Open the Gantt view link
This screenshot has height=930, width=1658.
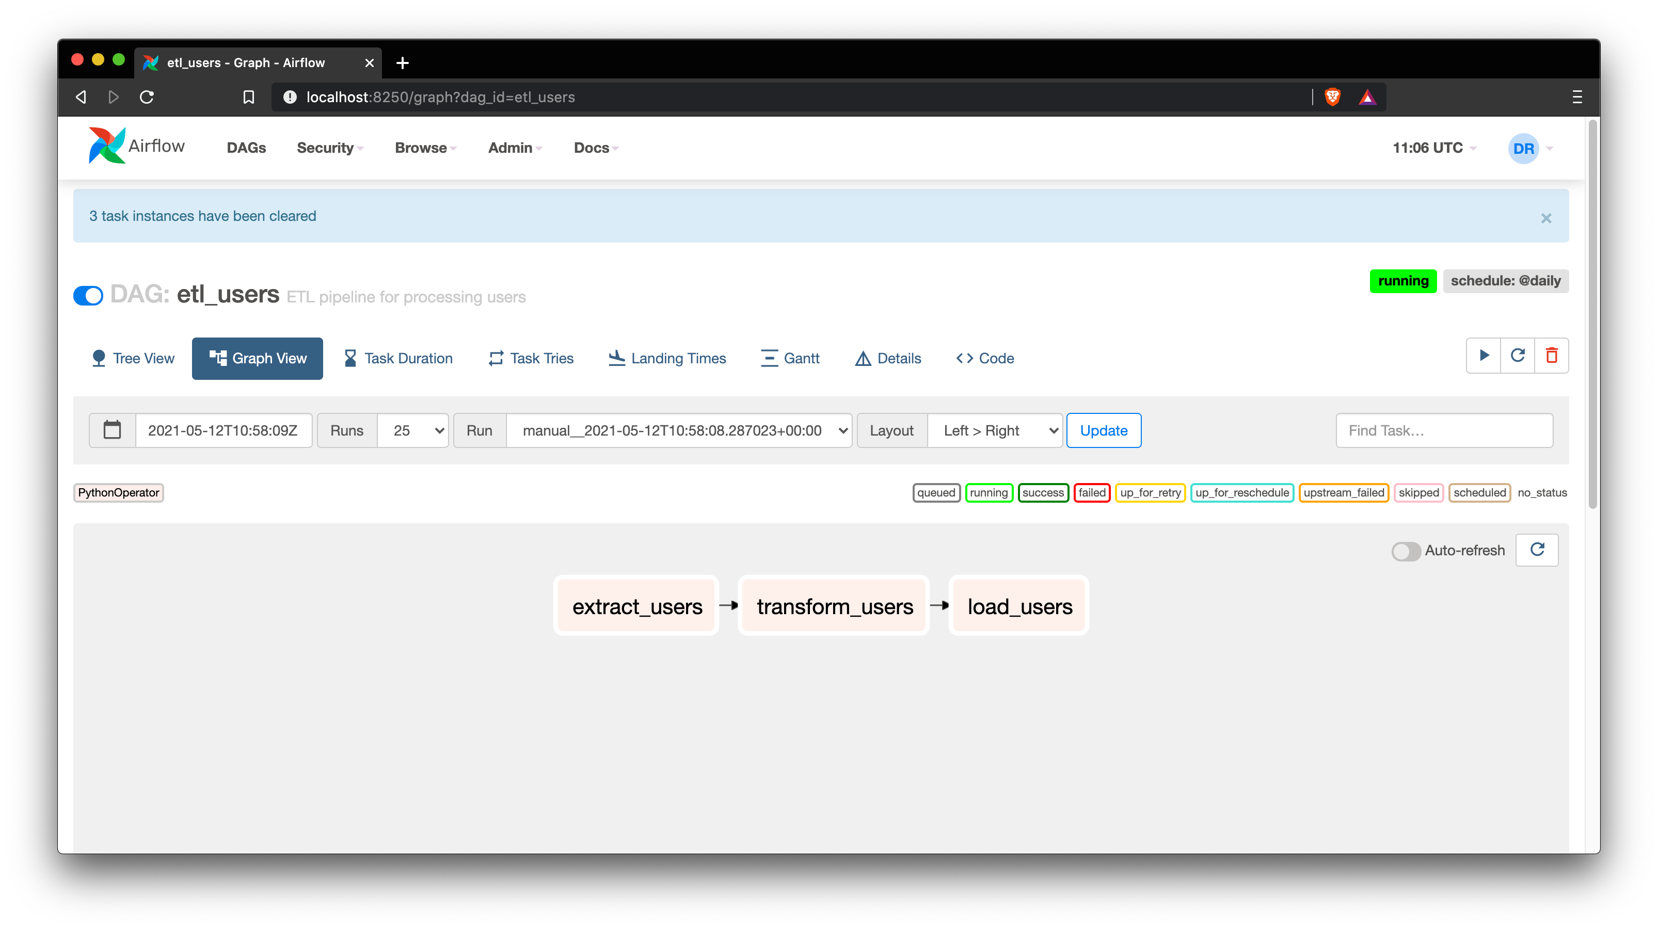(790, 359)
